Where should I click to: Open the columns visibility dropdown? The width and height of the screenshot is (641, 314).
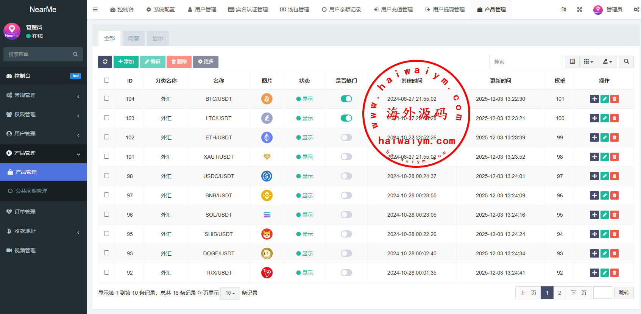(x=588, y=62)
